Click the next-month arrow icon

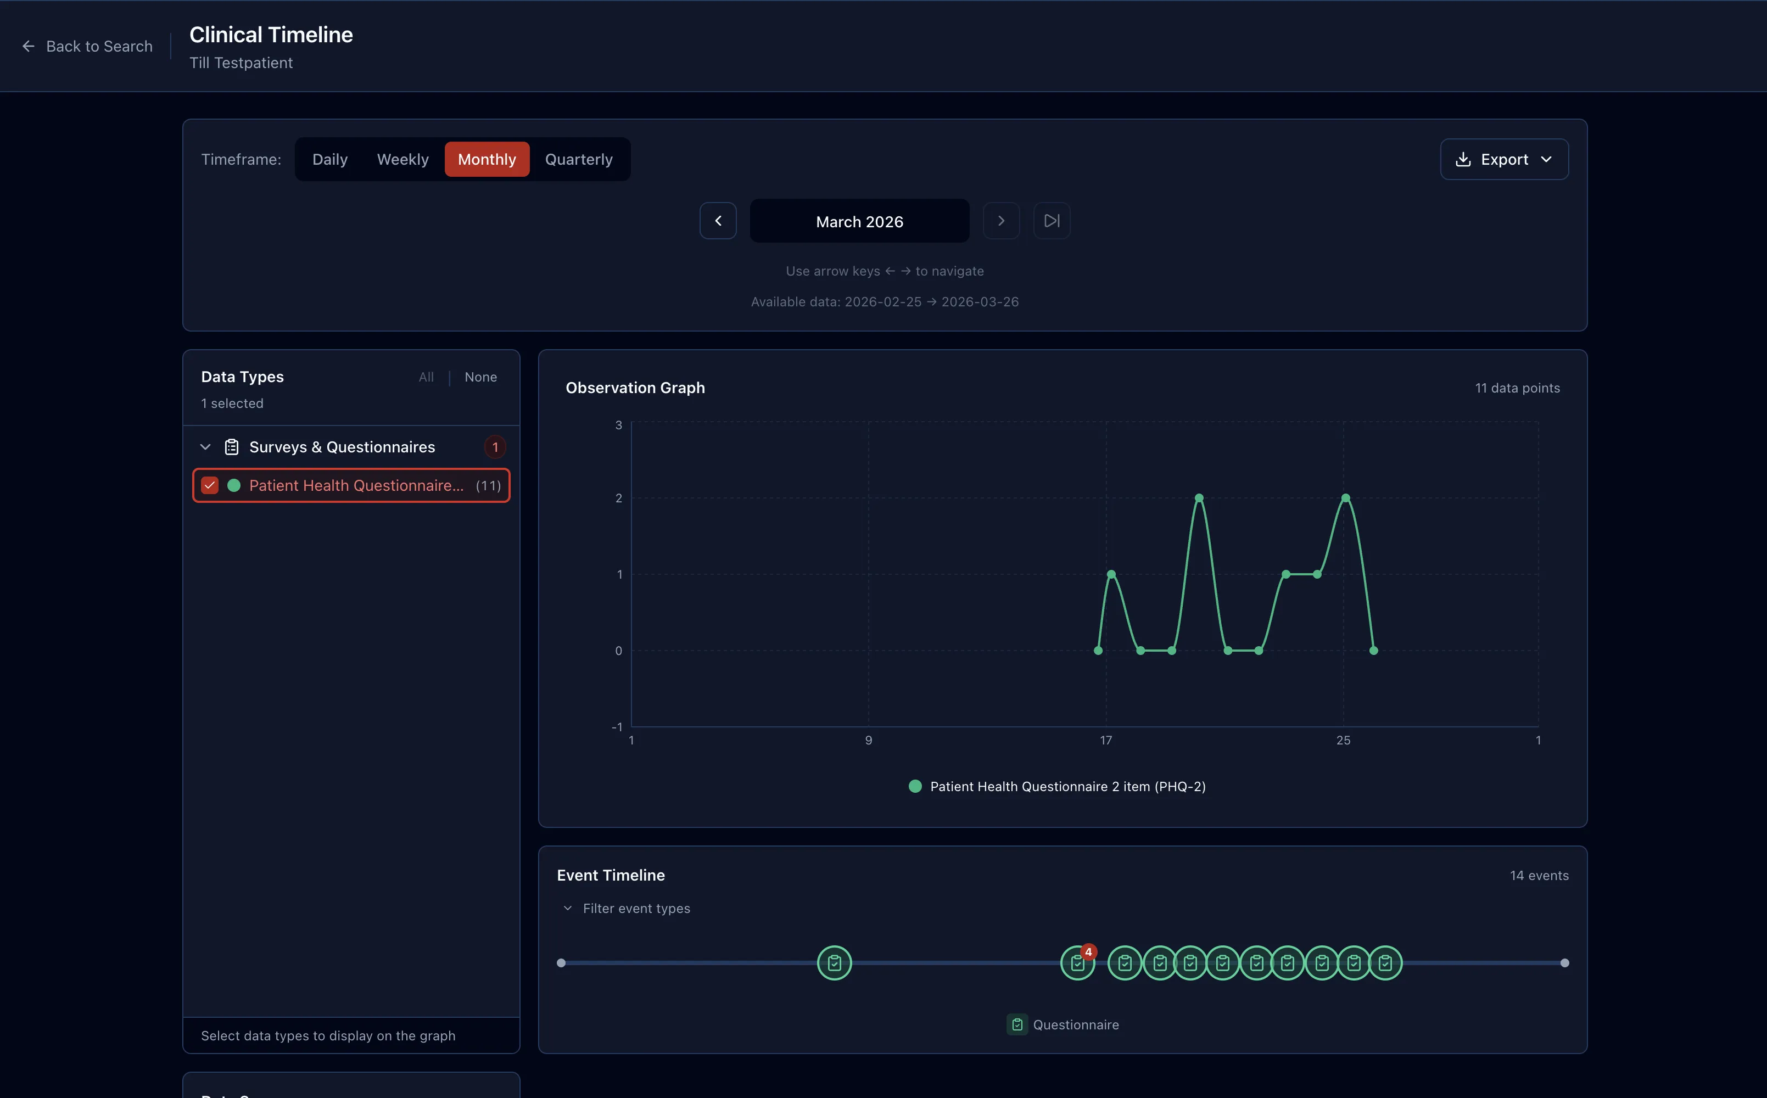pyautogui.click(x=1001, y=221)
